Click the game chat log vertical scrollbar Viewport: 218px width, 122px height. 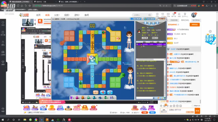tap(165, 79)
